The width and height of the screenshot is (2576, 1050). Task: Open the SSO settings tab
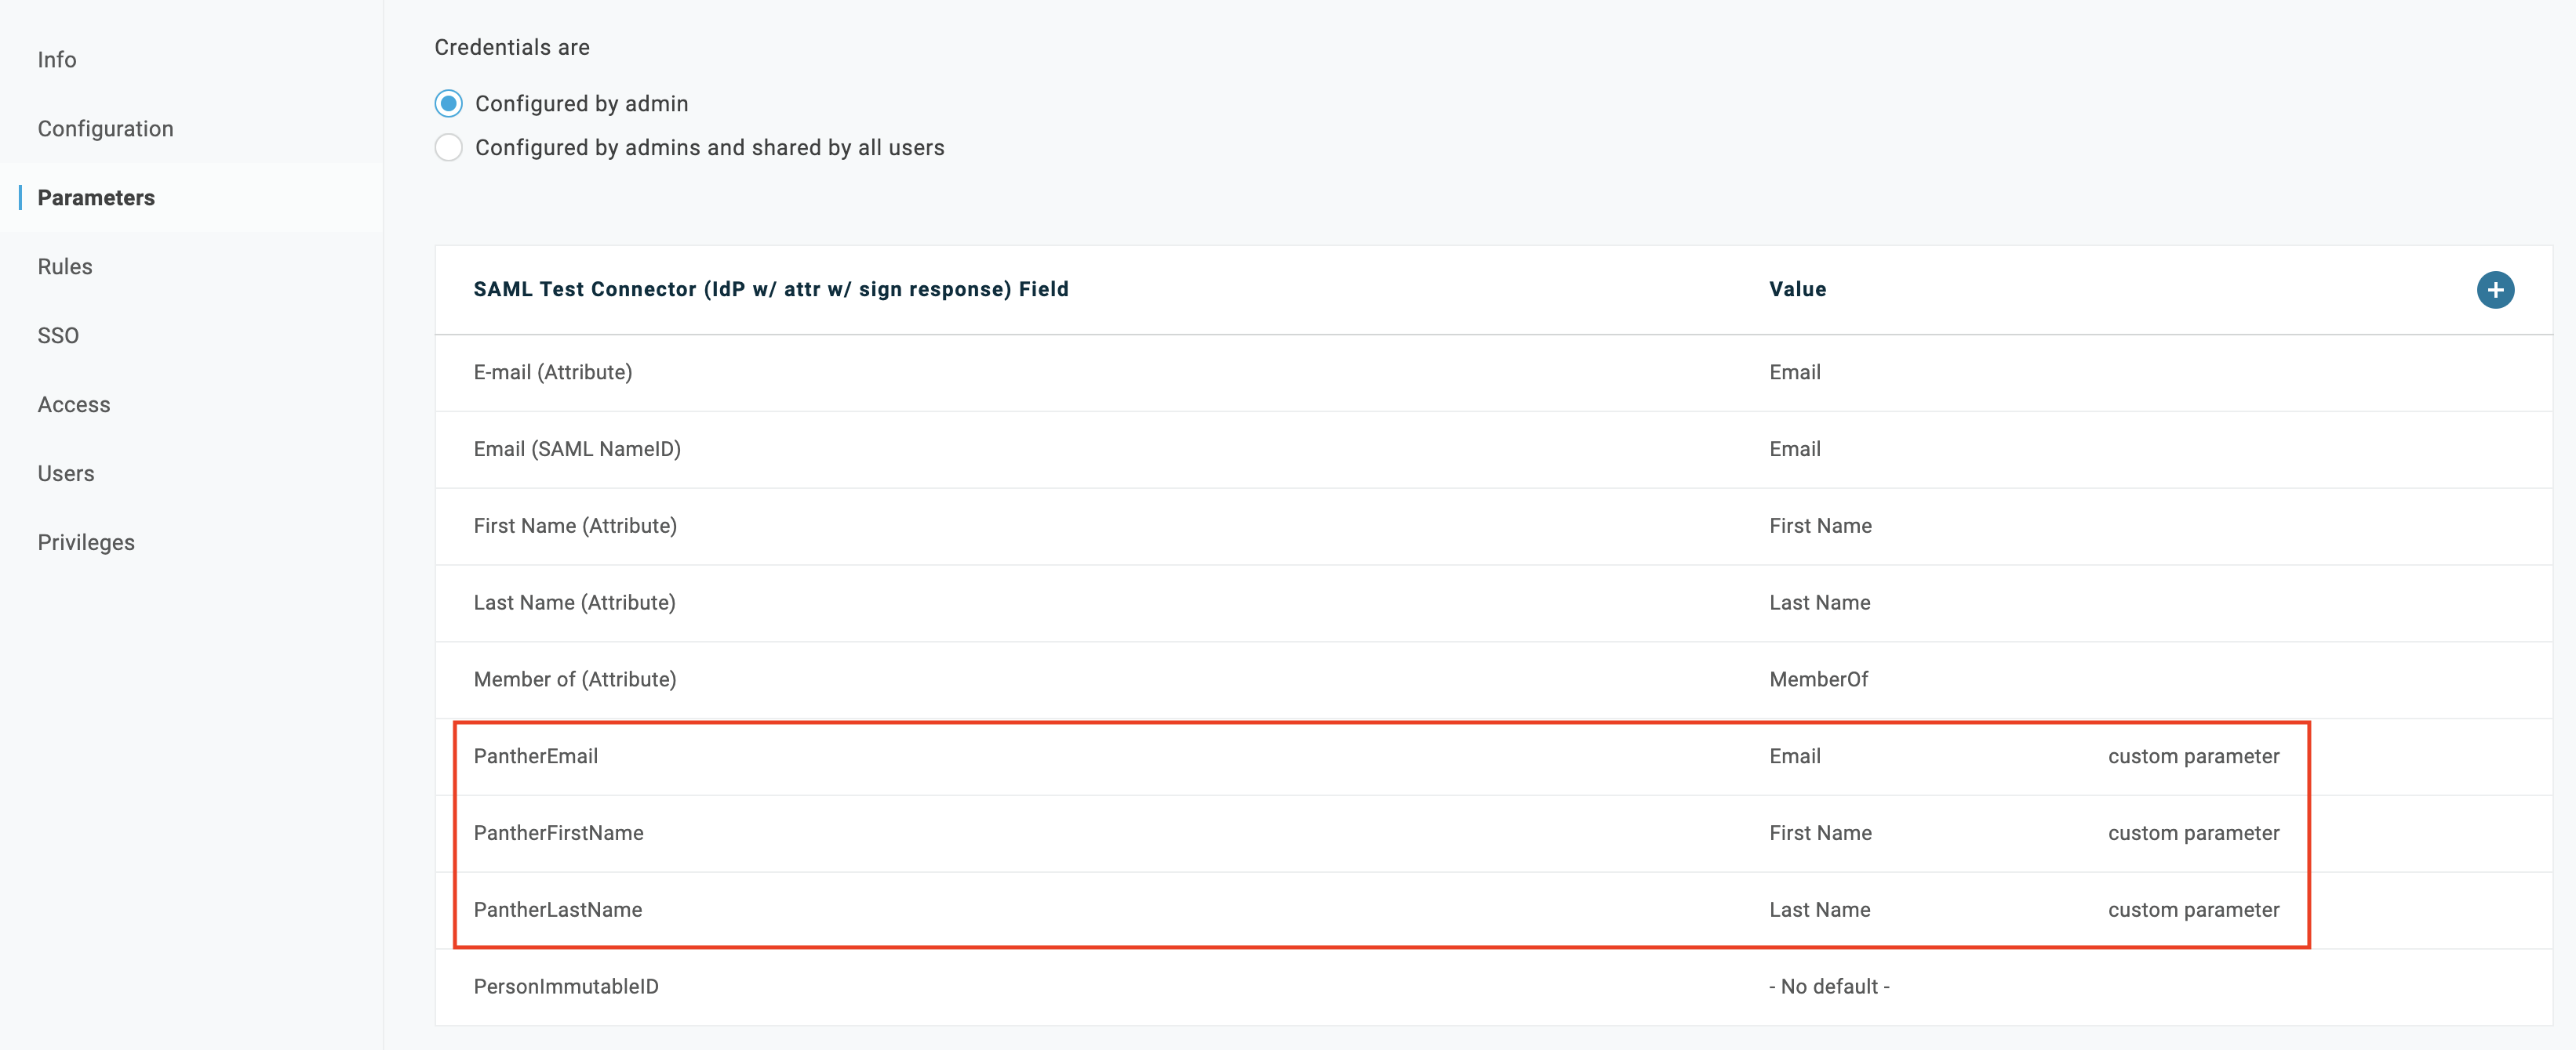click(x=58, y=335)
